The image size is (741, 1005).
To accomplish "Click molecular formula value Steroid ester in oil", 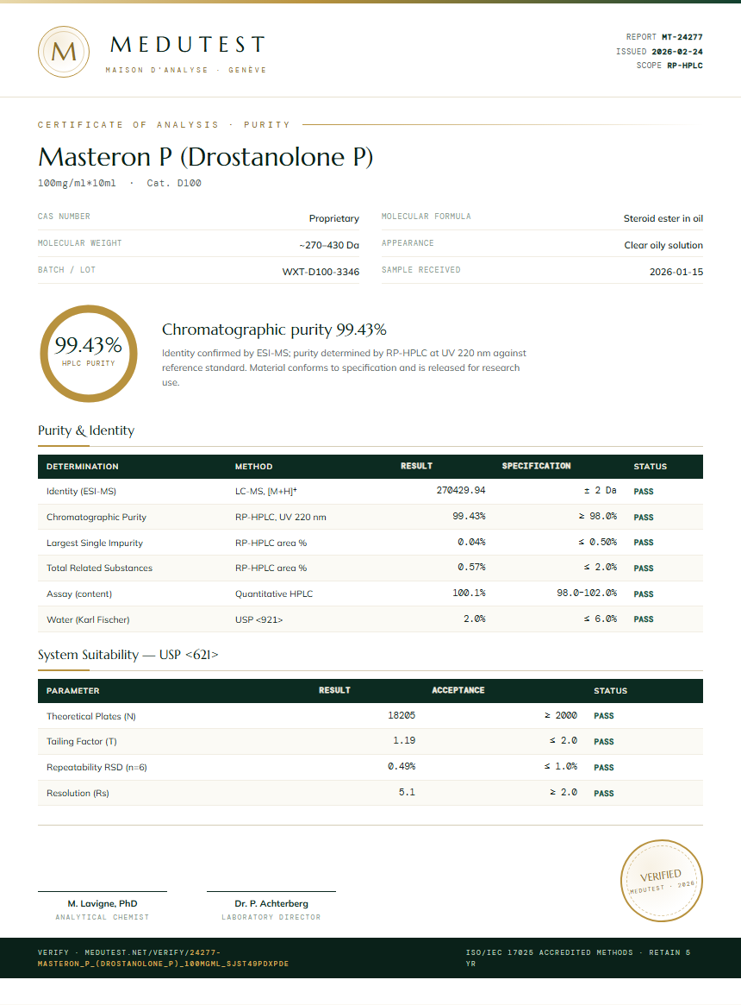I will (x=663, y=218).
